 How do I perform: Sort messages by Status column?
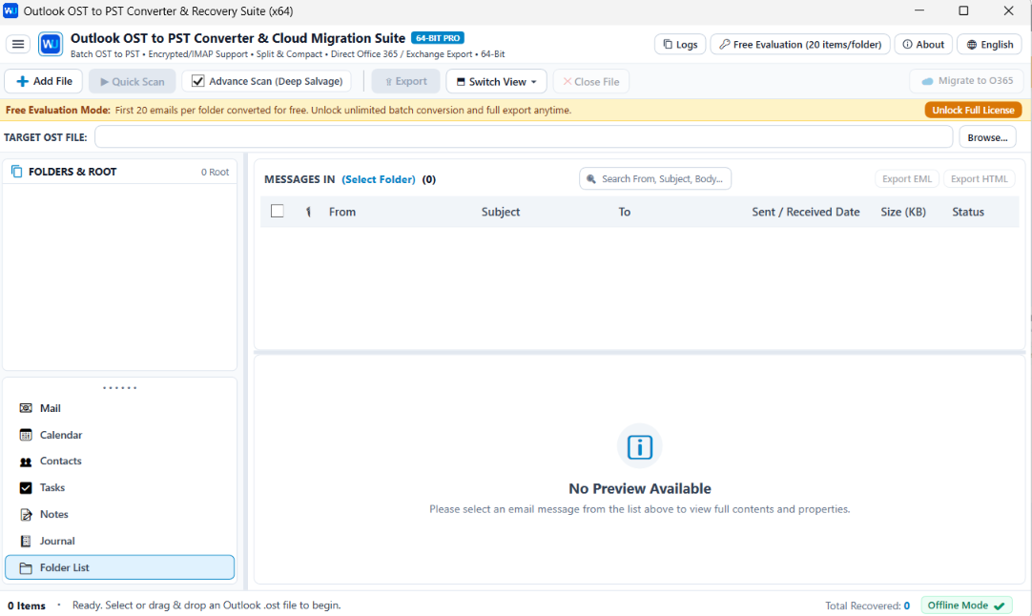pos(967,212)
